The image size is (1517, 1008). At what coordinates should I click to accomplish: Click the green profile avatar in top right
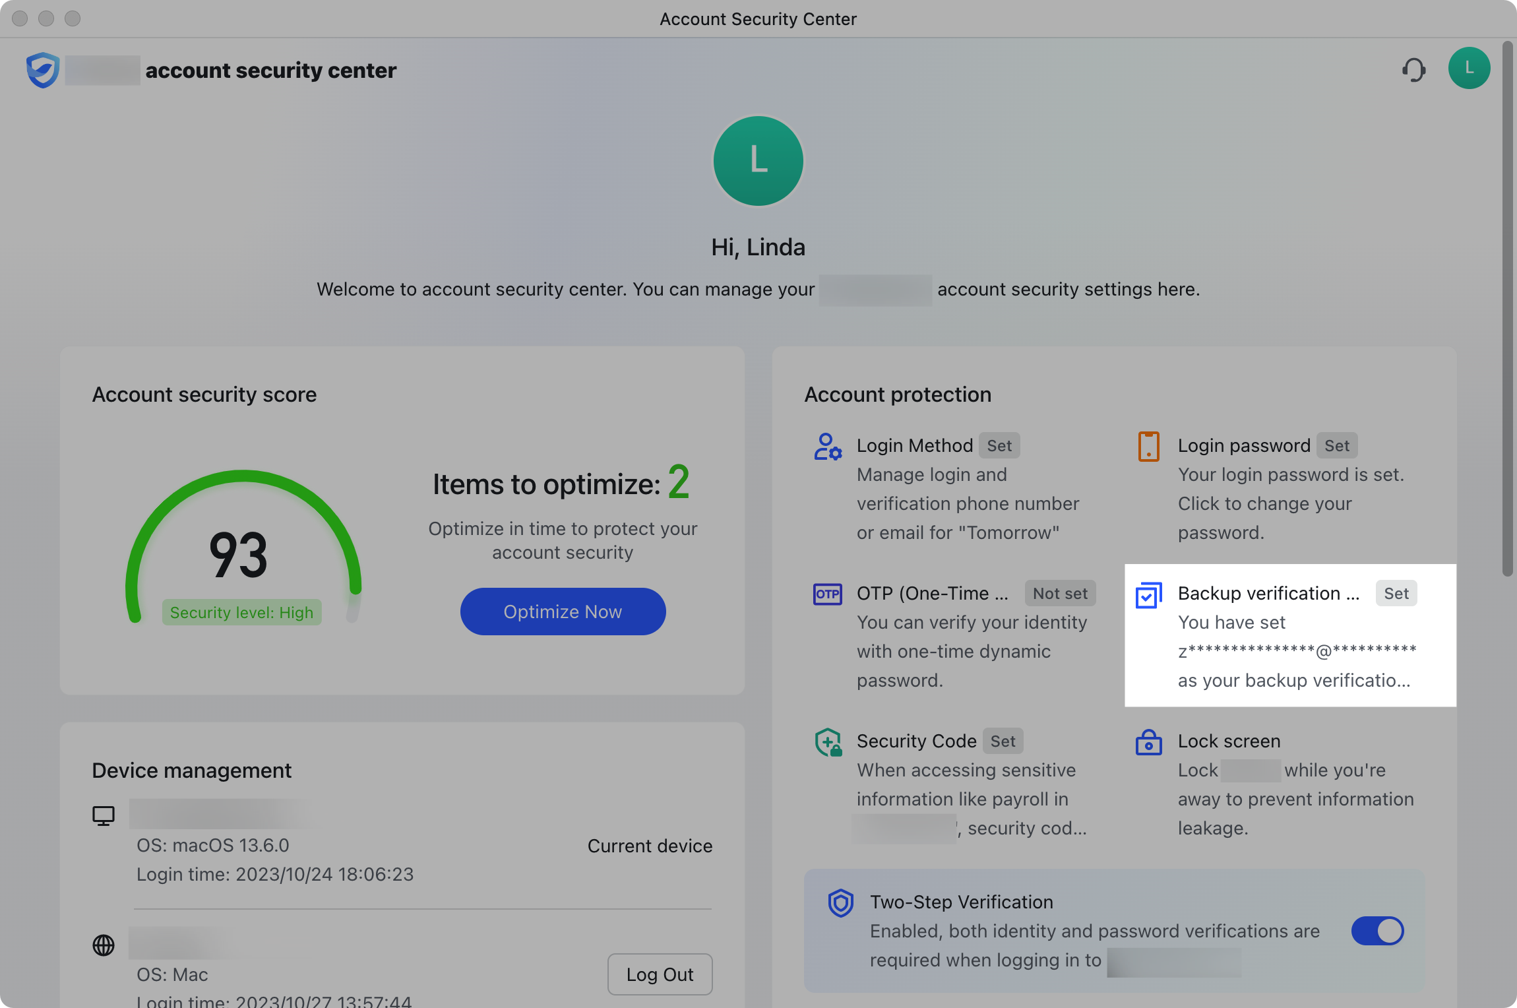point(1469,68)
